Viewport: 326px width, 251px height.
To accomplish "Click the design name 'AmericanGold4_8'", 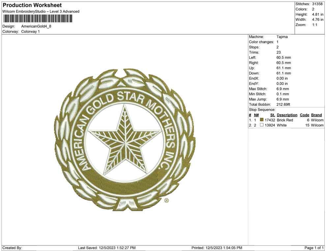I will (x=36, y=26).
